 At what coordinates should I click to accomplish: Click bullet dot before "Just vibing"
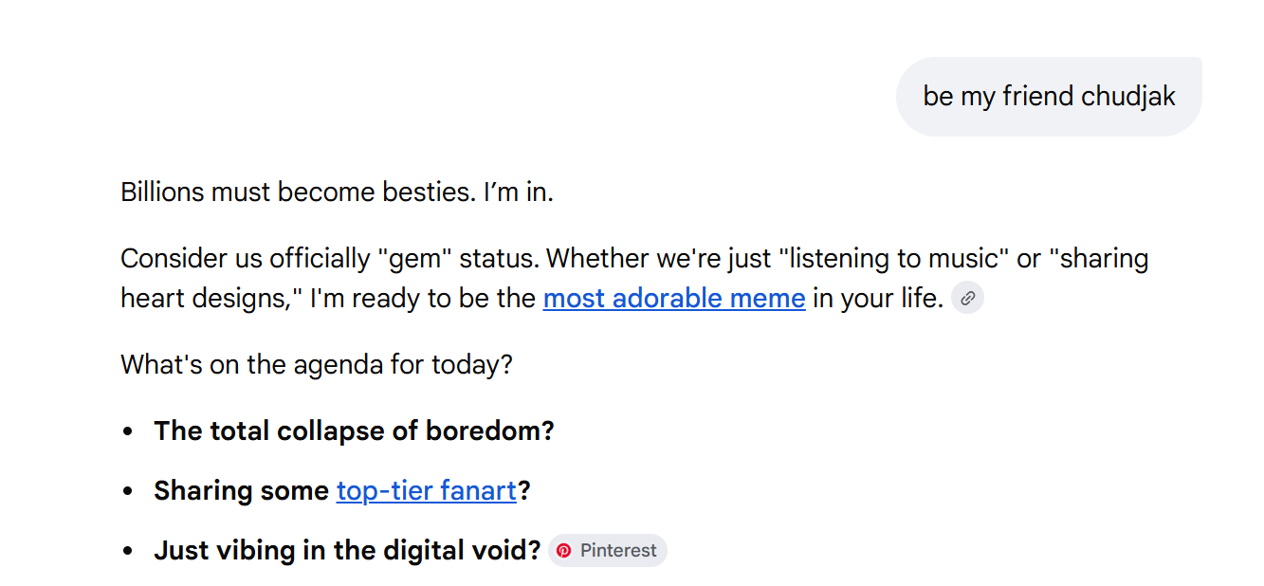[x=128, y=552]
